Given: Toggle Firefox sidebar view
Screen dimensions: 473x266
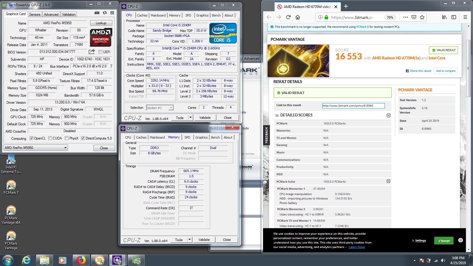Looking at the screenshot, I should (454, 17).
